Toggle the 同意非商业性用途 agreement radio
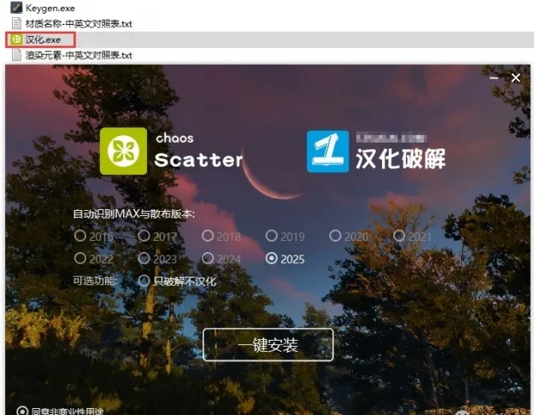This screenshot has width=534, height=415. pos(22,411)
